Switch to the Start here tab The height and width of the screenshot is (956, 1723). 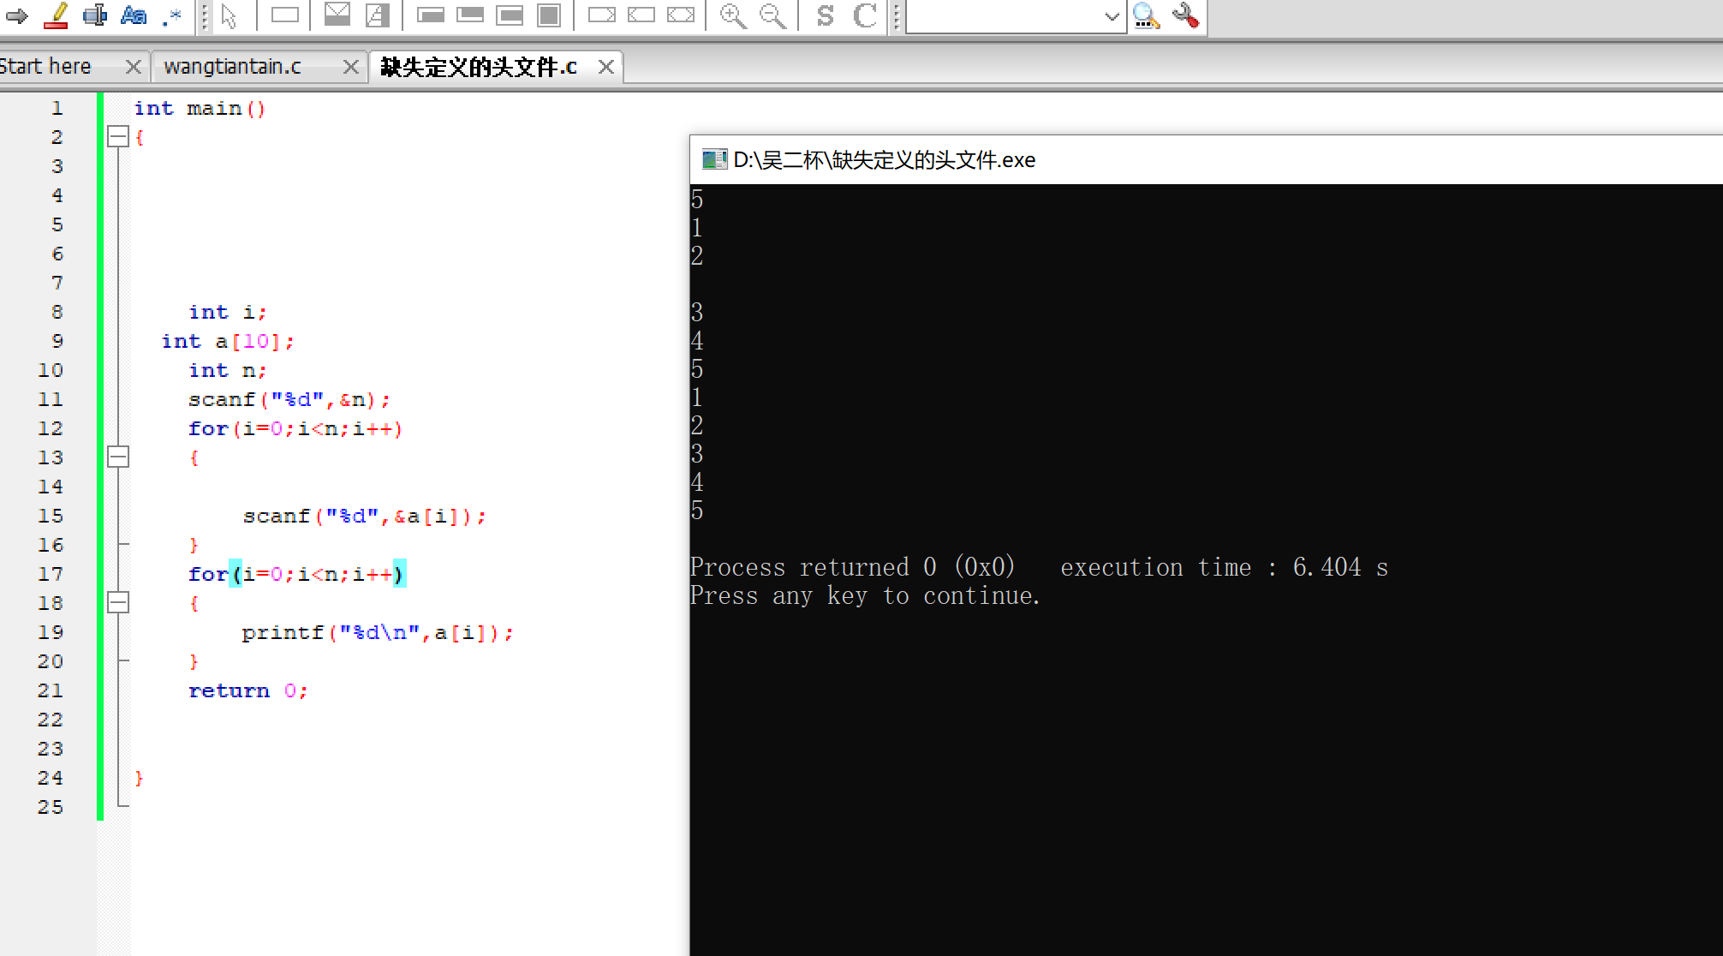click(x=46, y=67)
